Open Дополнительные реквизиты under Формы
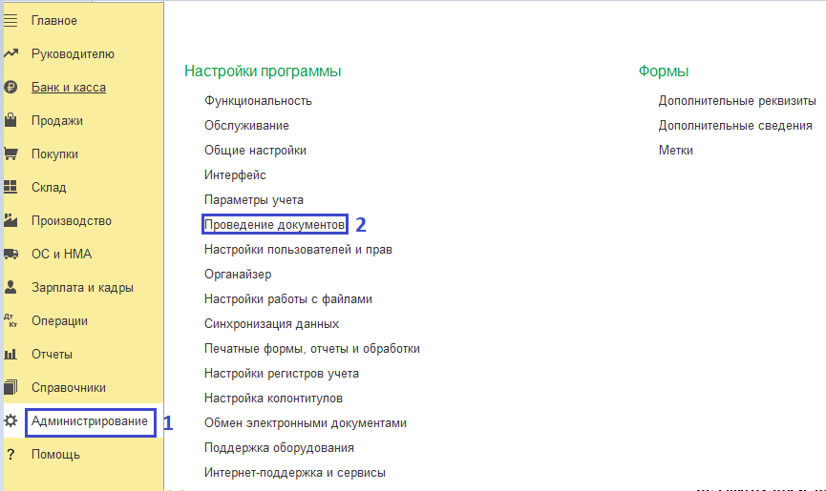 (x=736, y=100)
